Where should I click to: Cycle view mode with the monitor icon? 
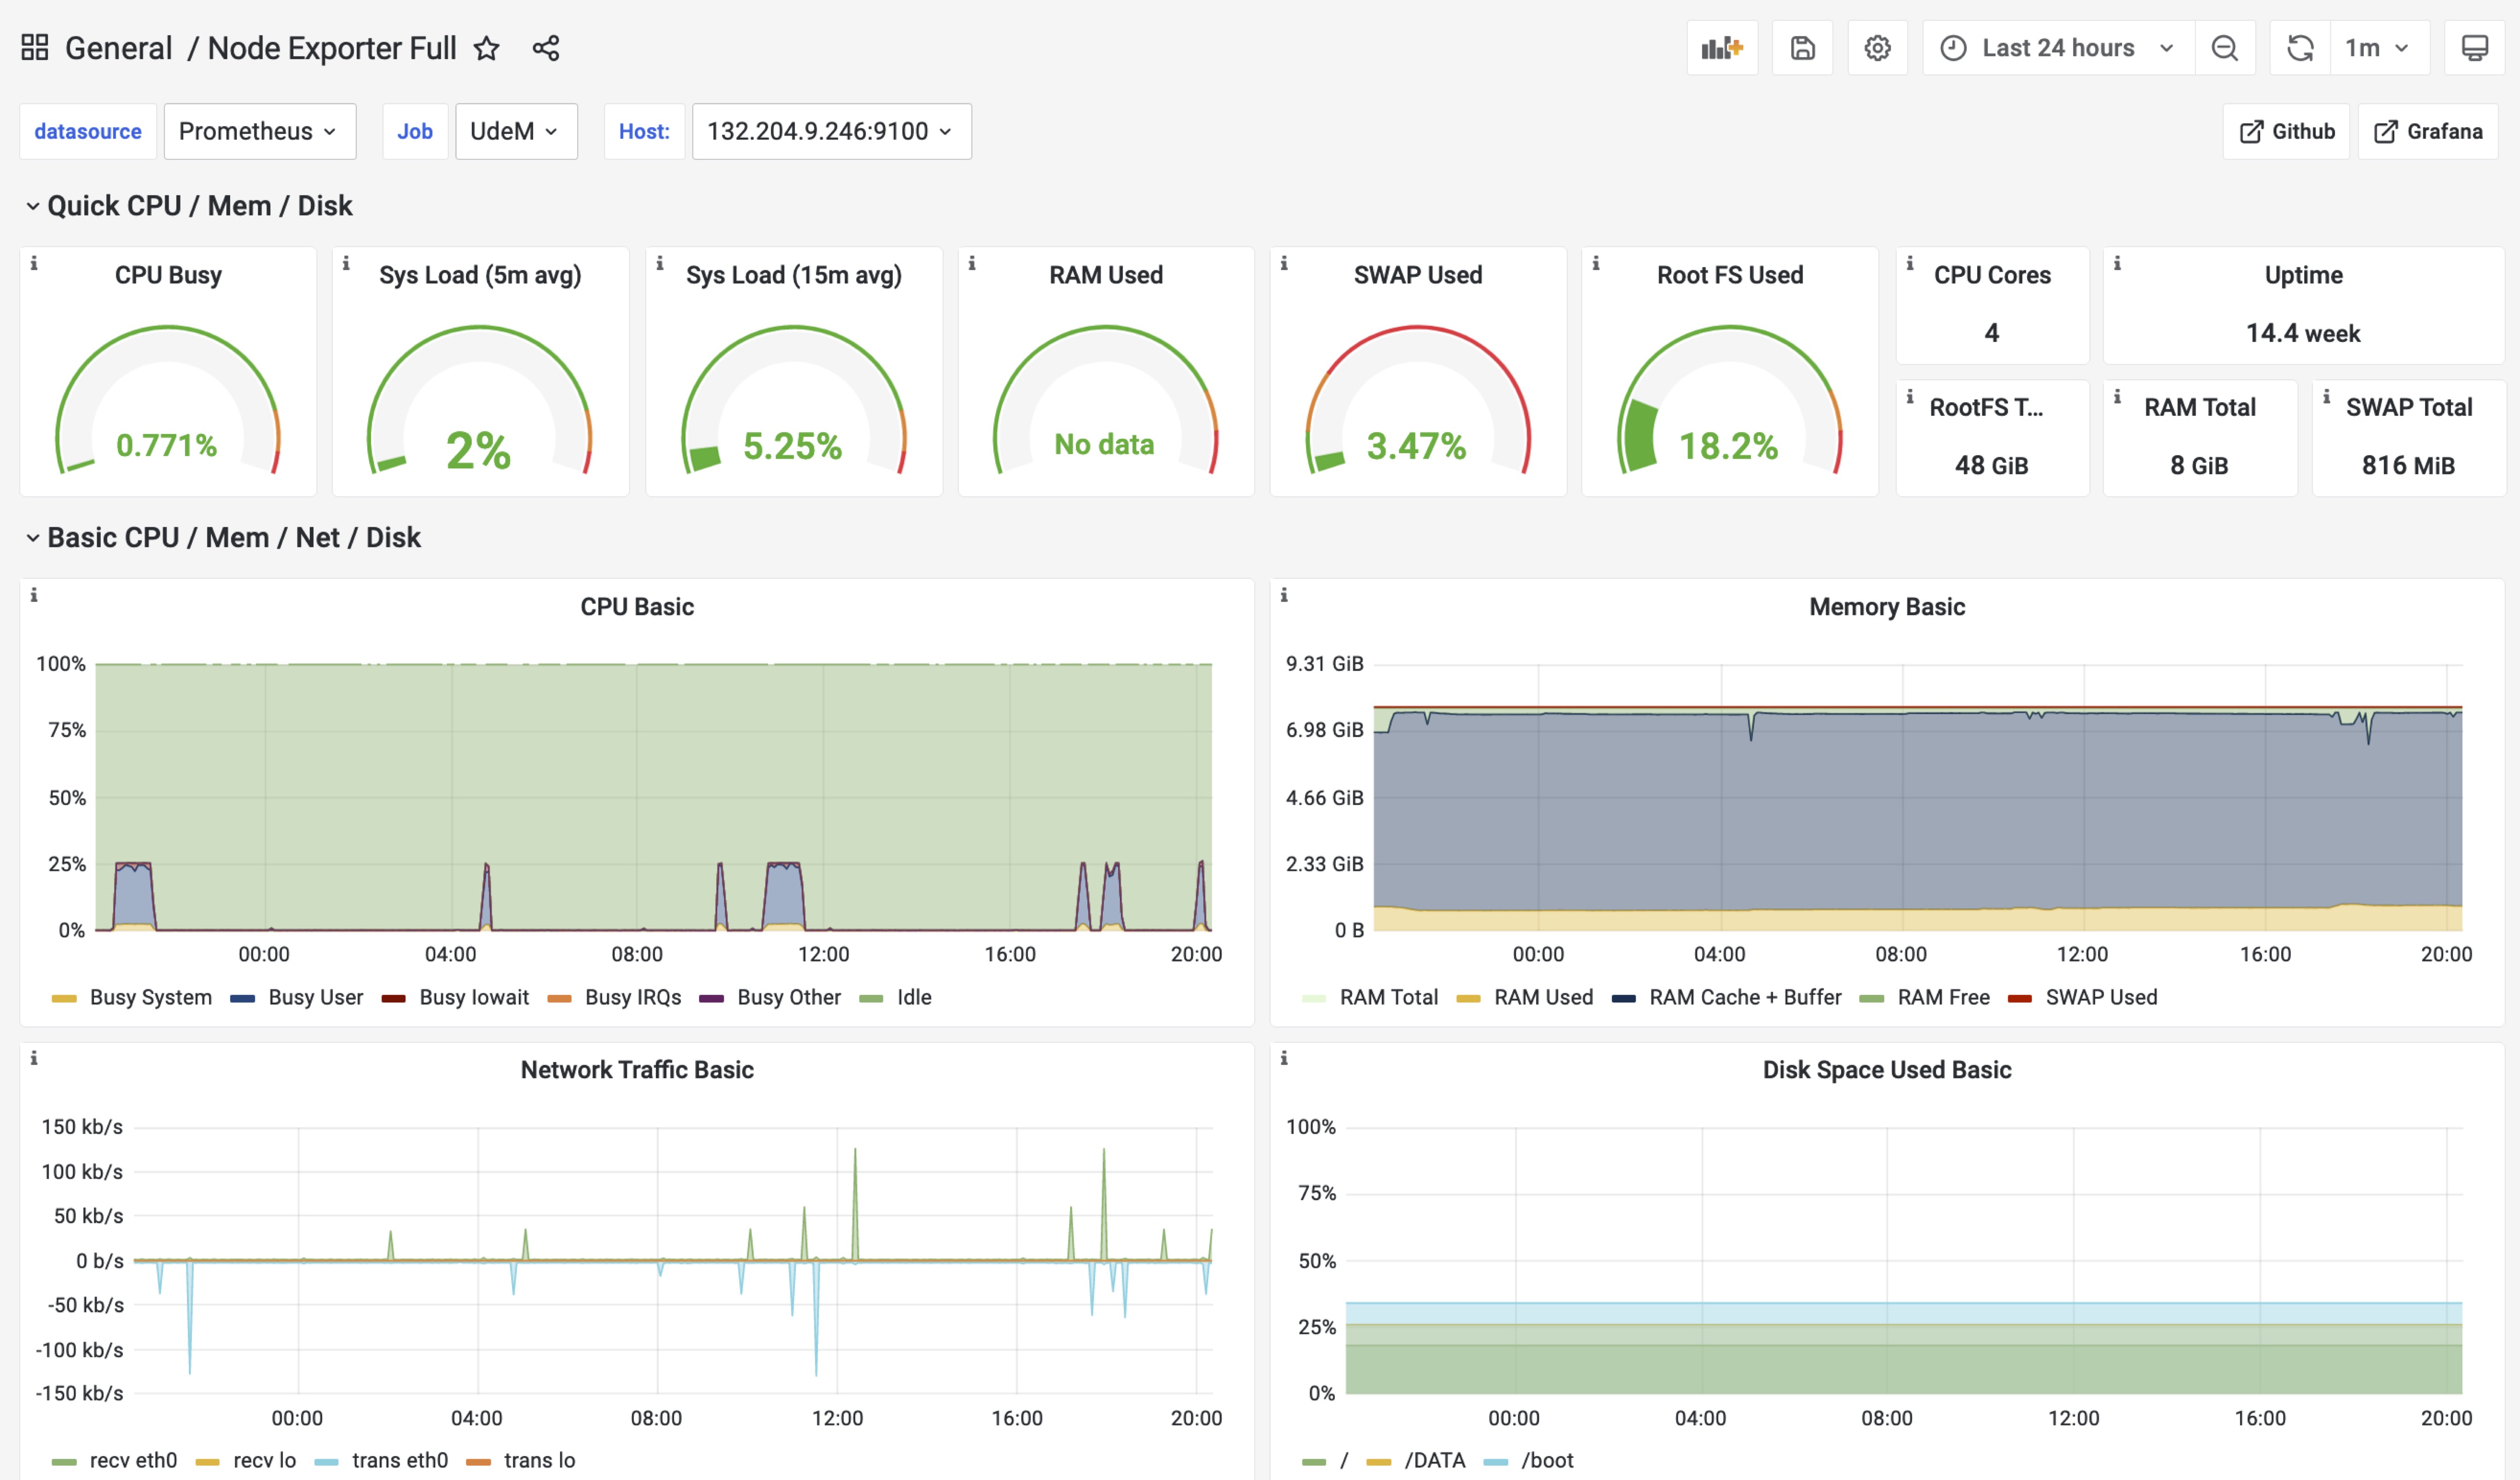coord(2474,48)
